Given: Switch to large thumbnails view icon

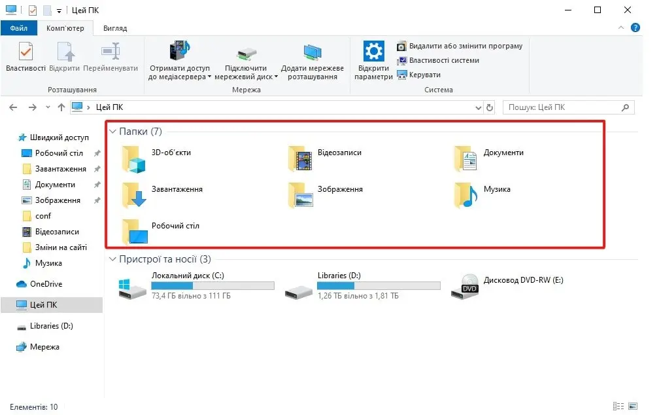Looking at the screenshot, I should tap(633, 406).
